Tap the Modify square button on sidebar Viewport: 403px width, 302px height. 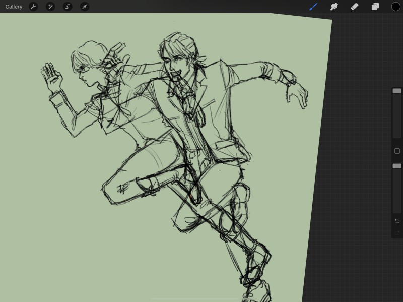pyautogui.click(x=397, y=151)
